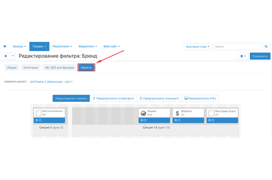This screenshot has width=272, height=180.
Task: Click the globe icon of Языки block
Action: point(143,113)
